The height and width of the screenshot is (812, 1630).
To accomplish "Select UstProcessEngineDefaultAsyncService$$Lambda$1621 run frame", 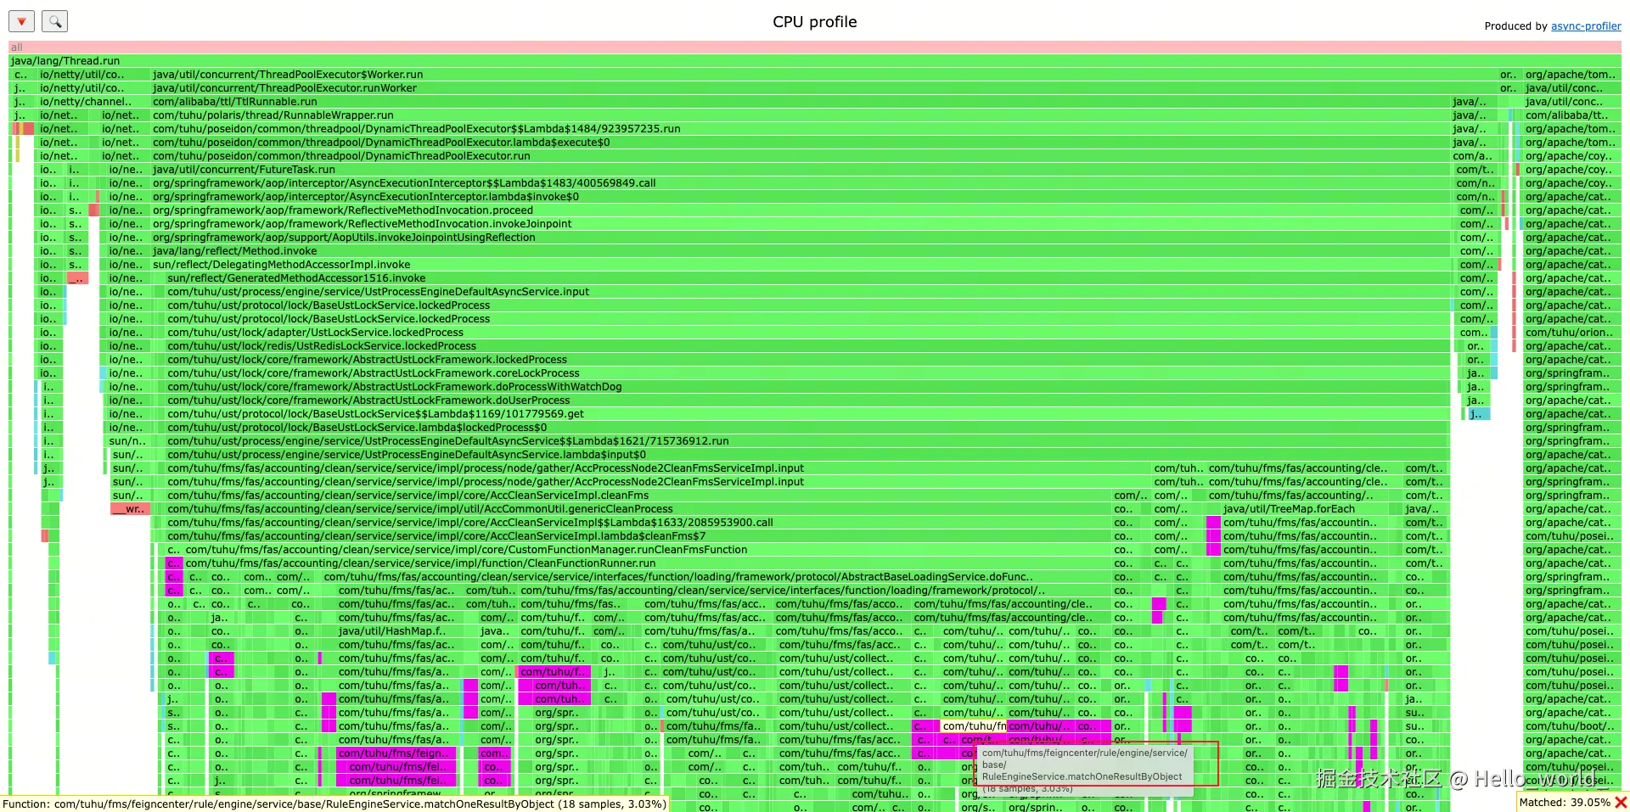I will 808,441.
